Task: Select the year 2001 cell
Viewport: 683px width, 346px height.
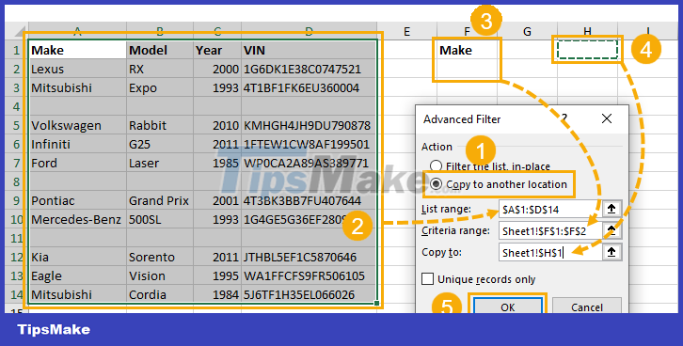Action: 217,200
